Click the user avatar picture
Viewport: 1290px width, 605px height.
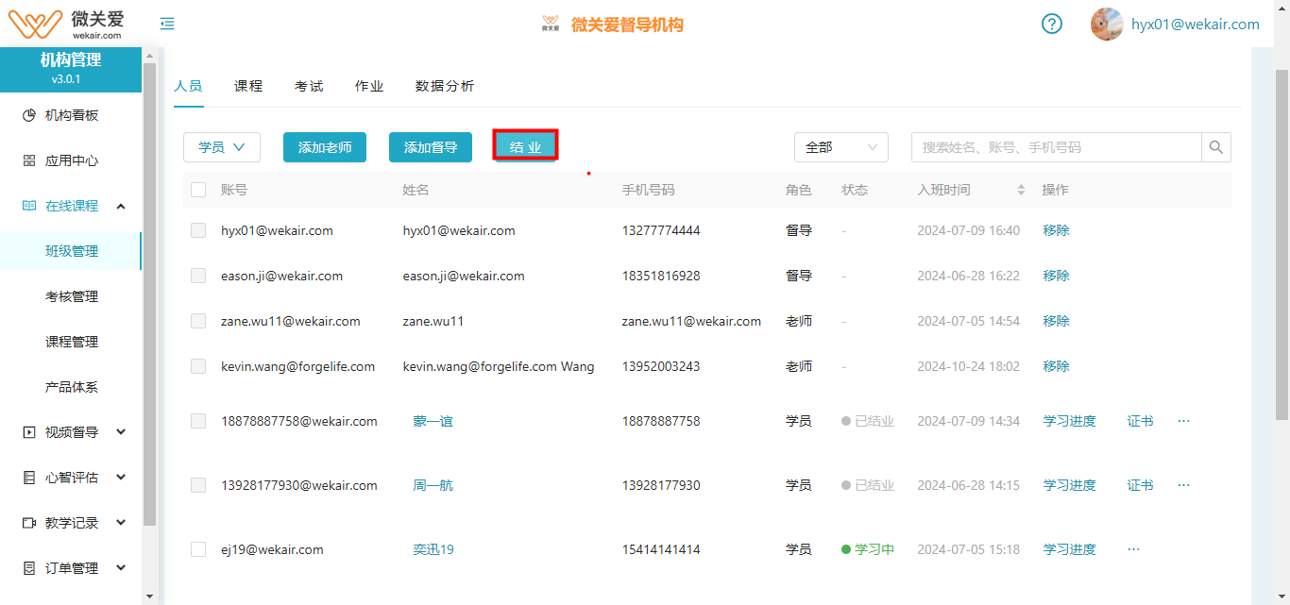click(1107, 24)
